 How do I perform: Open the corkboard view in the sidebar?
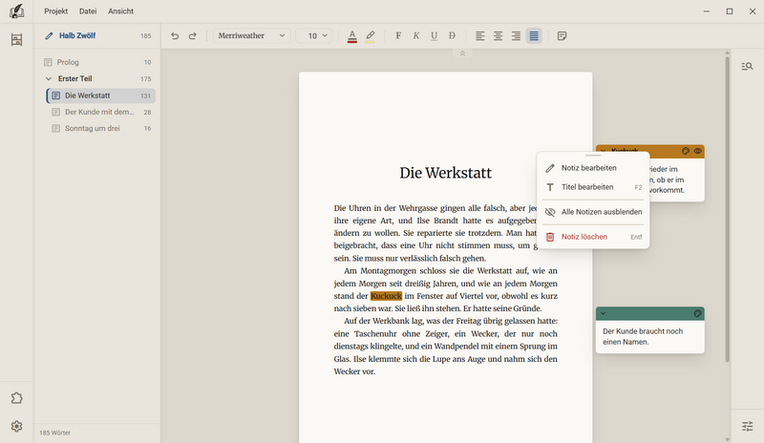[16, 39]
